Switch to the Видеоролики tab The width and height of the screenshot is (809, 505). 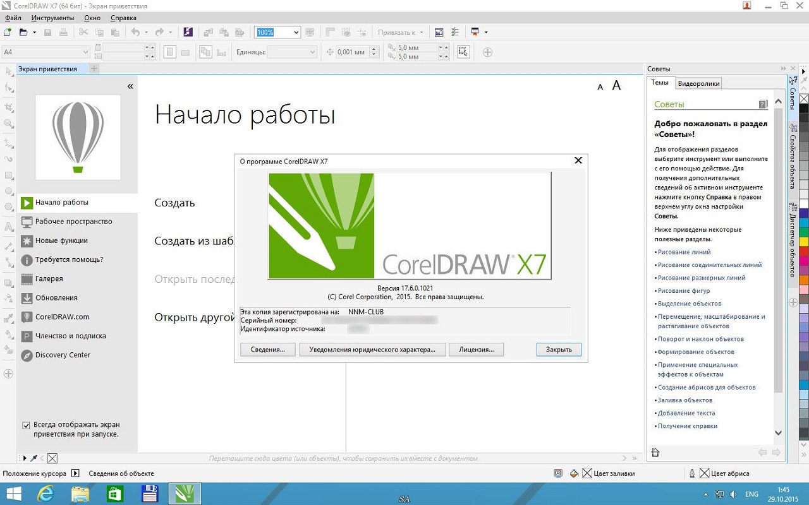tap(698, 83)
